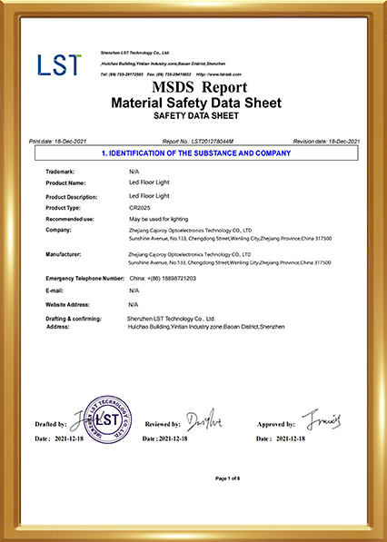Click the 'Trademark:' label

click(60, 172)
